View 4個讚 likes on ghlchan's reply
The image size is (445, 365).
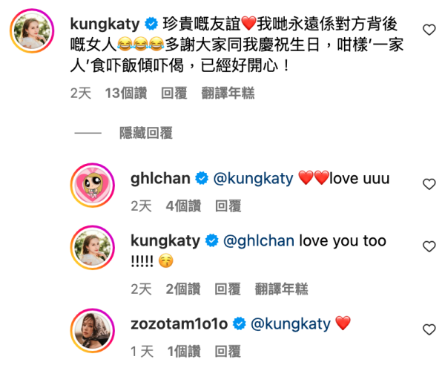[x=183, y=205]
